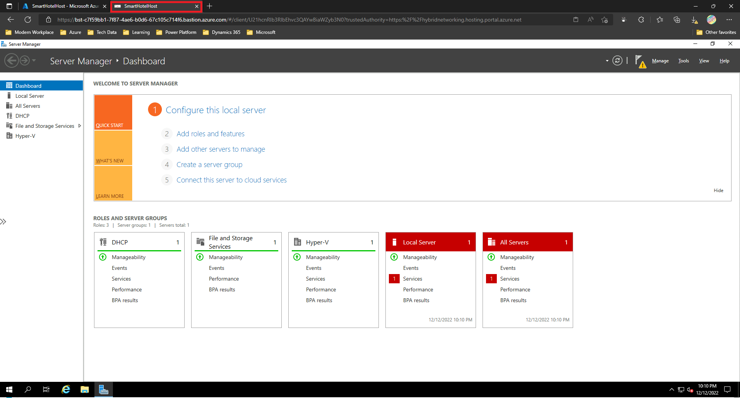
Task: Open browser Settings and more menu
Action: click(729, 20)
